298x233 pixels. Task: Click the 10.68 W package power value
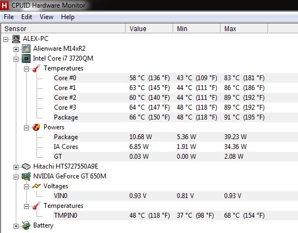[141, 137]
